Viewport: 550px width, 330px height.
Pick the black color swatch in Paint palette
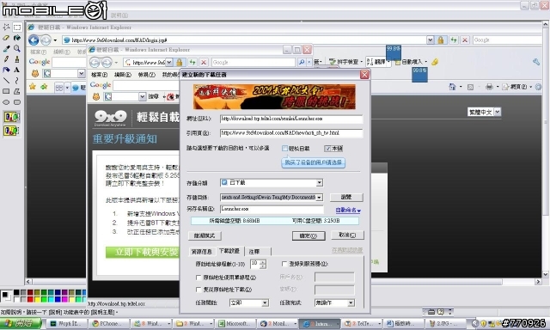[16, 292]
